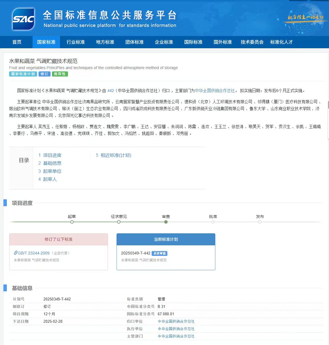
Task: Select the 团体标准 navigation item
Action: tap(134, 42)
